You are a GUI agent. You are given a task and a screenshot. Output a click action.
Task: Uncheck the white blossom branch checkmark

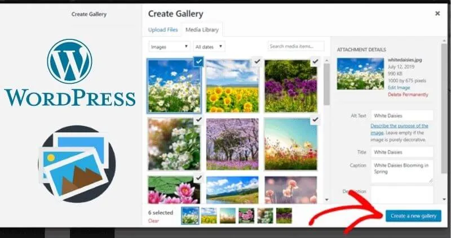(x=198, y=120)
